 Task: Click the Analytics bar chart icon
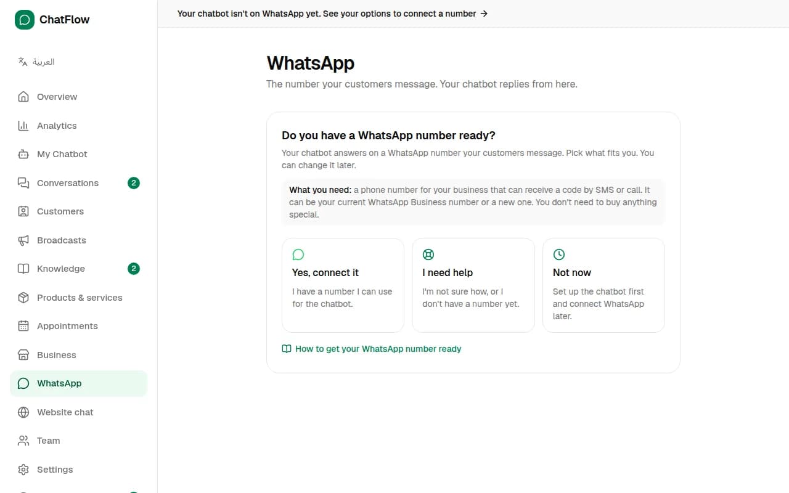coord(23,126)
